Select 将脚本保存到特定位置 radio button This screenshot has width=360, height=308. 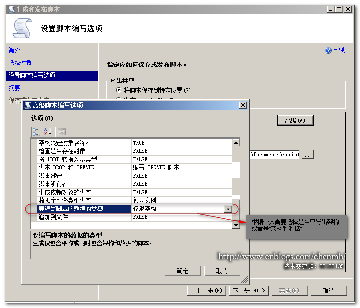pos(118,90)
